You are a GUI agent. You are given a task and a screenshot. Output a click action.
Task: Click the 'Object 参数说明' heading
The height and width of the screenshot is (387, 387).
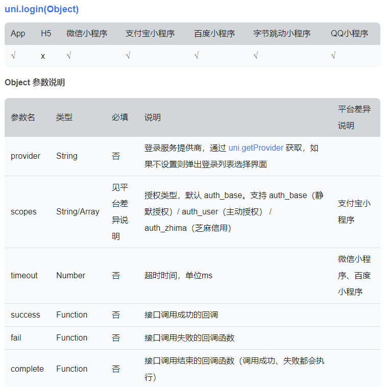tap(35, 82)
